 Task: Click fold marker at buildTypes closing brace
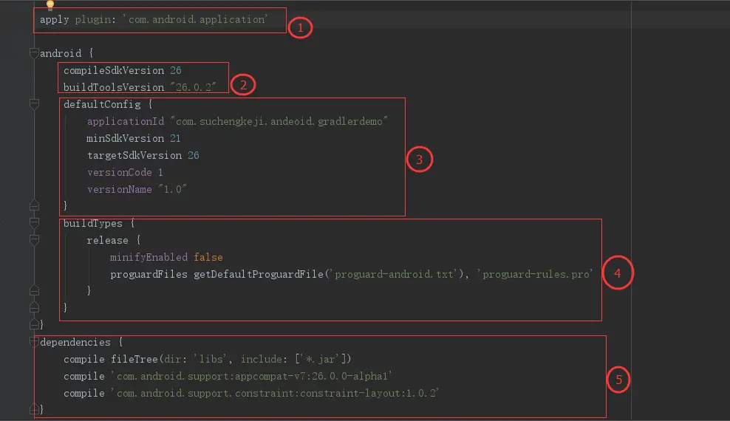click(x=34, y=307)
